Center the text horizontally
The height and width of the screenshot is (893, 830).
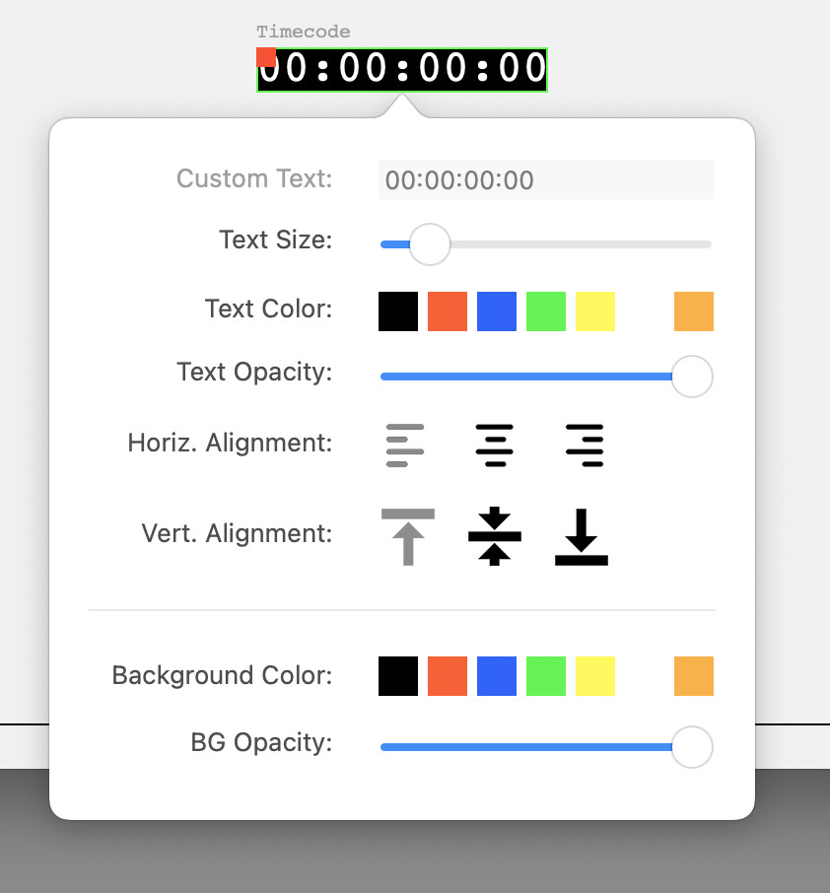click(494, 445)
